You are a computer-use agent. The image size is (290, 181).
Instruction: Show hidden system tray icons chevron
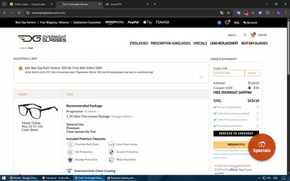(259, 178)
